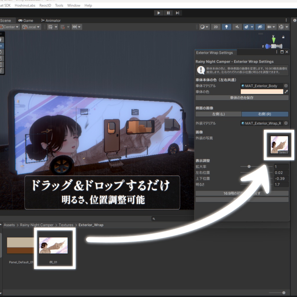Select the 右側 (R) side
Viewport: 297px width, 297px height.
(265, 114)
